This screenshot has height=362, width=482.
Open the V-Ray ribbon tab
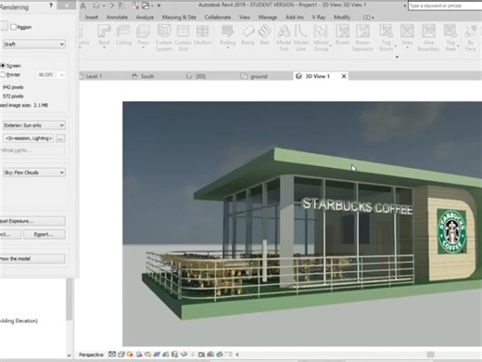tap(319, 18)
